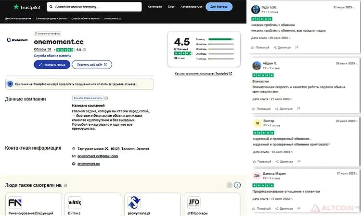The image size is (361, 216).
Task: Click the location pin icon near the address
Action: pyautogui.click(x=74, y=149)
